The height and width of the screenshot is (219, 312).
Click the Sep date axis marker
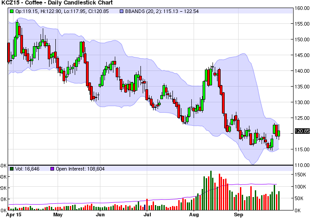[x=239, y=215]
